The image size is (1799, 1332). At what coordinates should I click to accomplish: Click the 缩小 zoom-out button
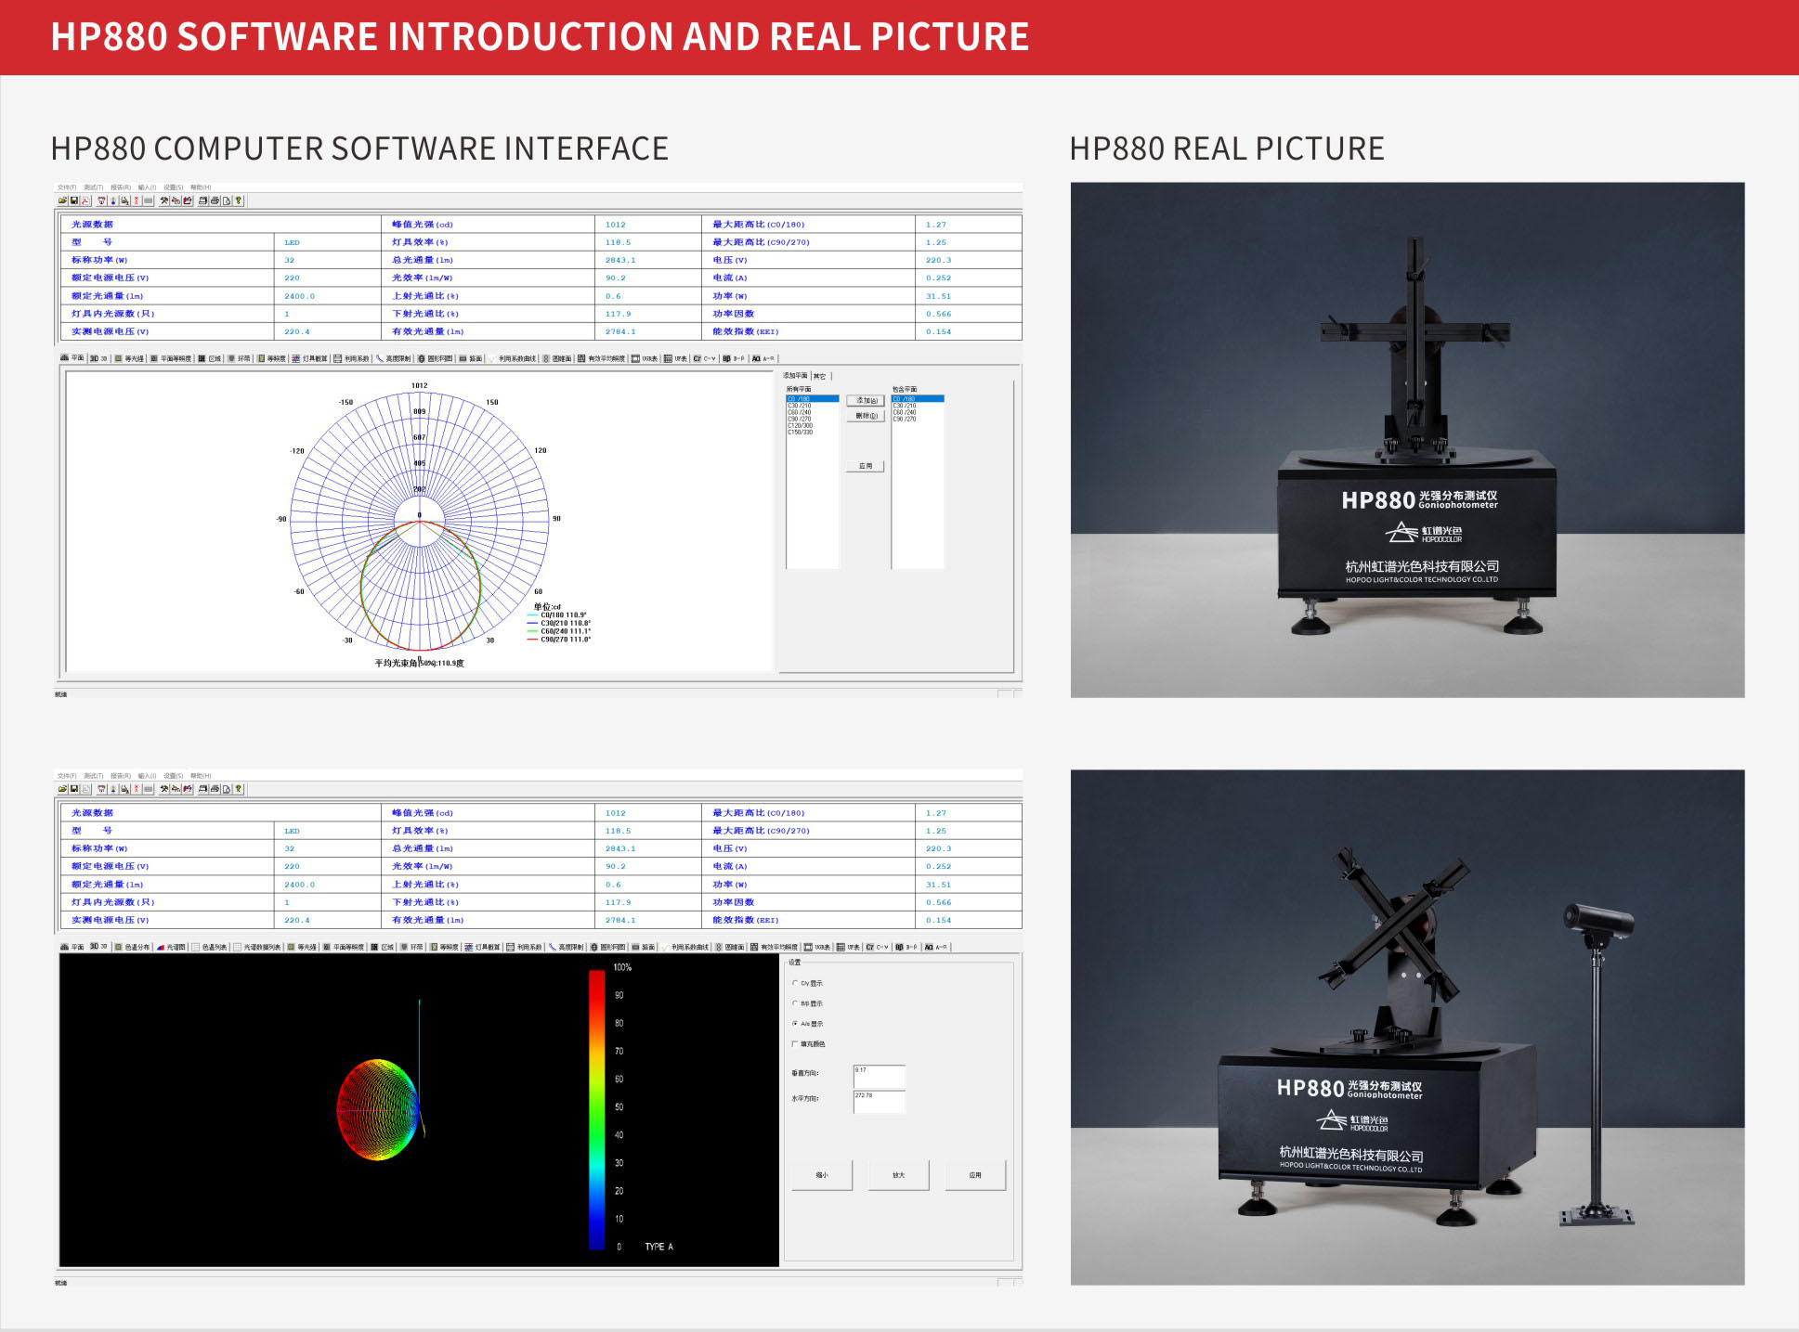coord(822,1175)
